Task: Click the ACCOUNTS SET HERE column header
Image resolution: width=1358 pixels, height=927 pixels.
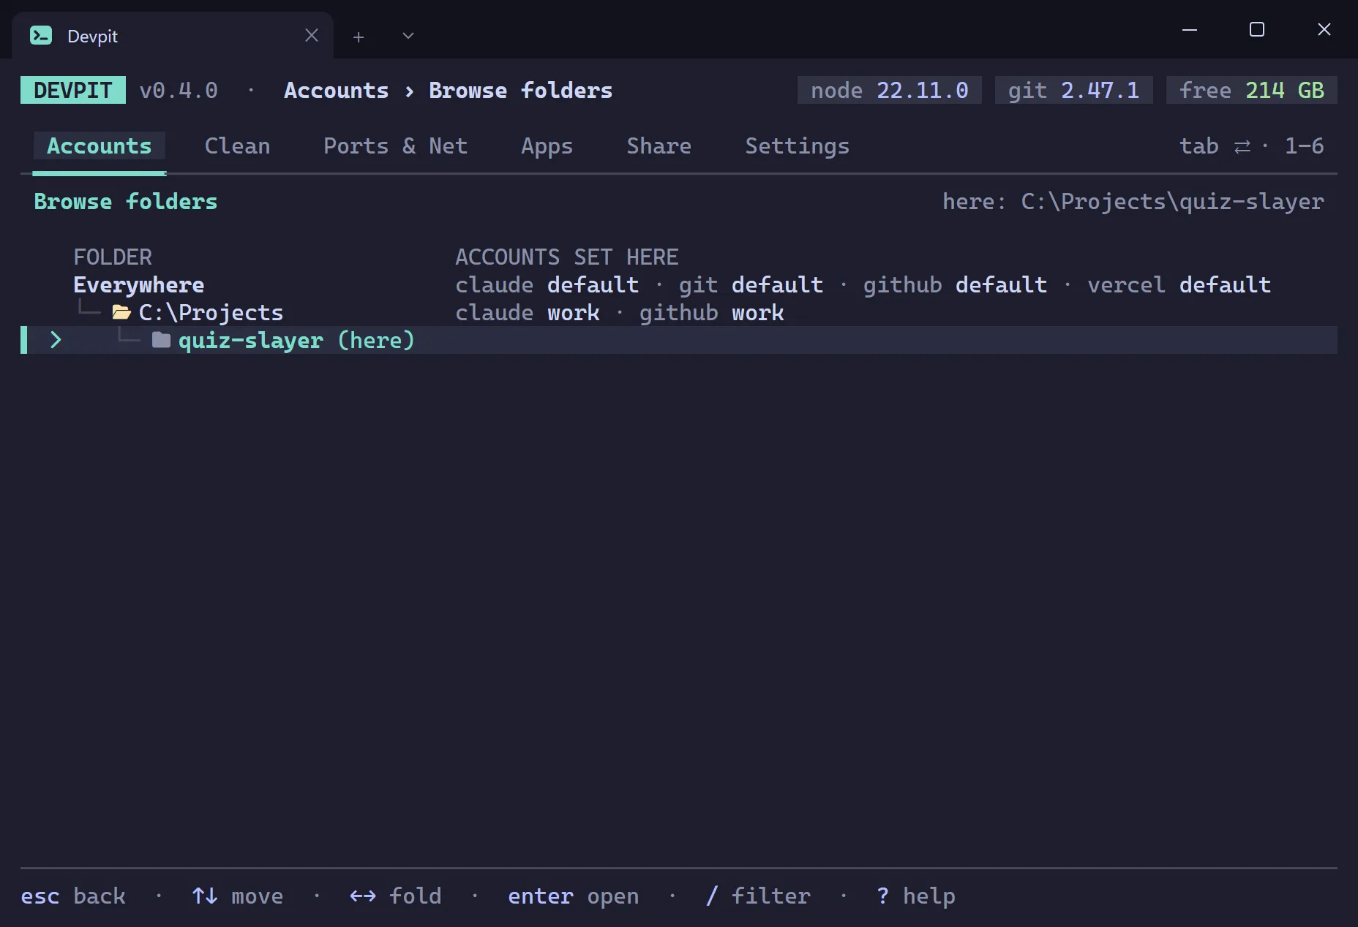Action: click(x=567, y=257)
